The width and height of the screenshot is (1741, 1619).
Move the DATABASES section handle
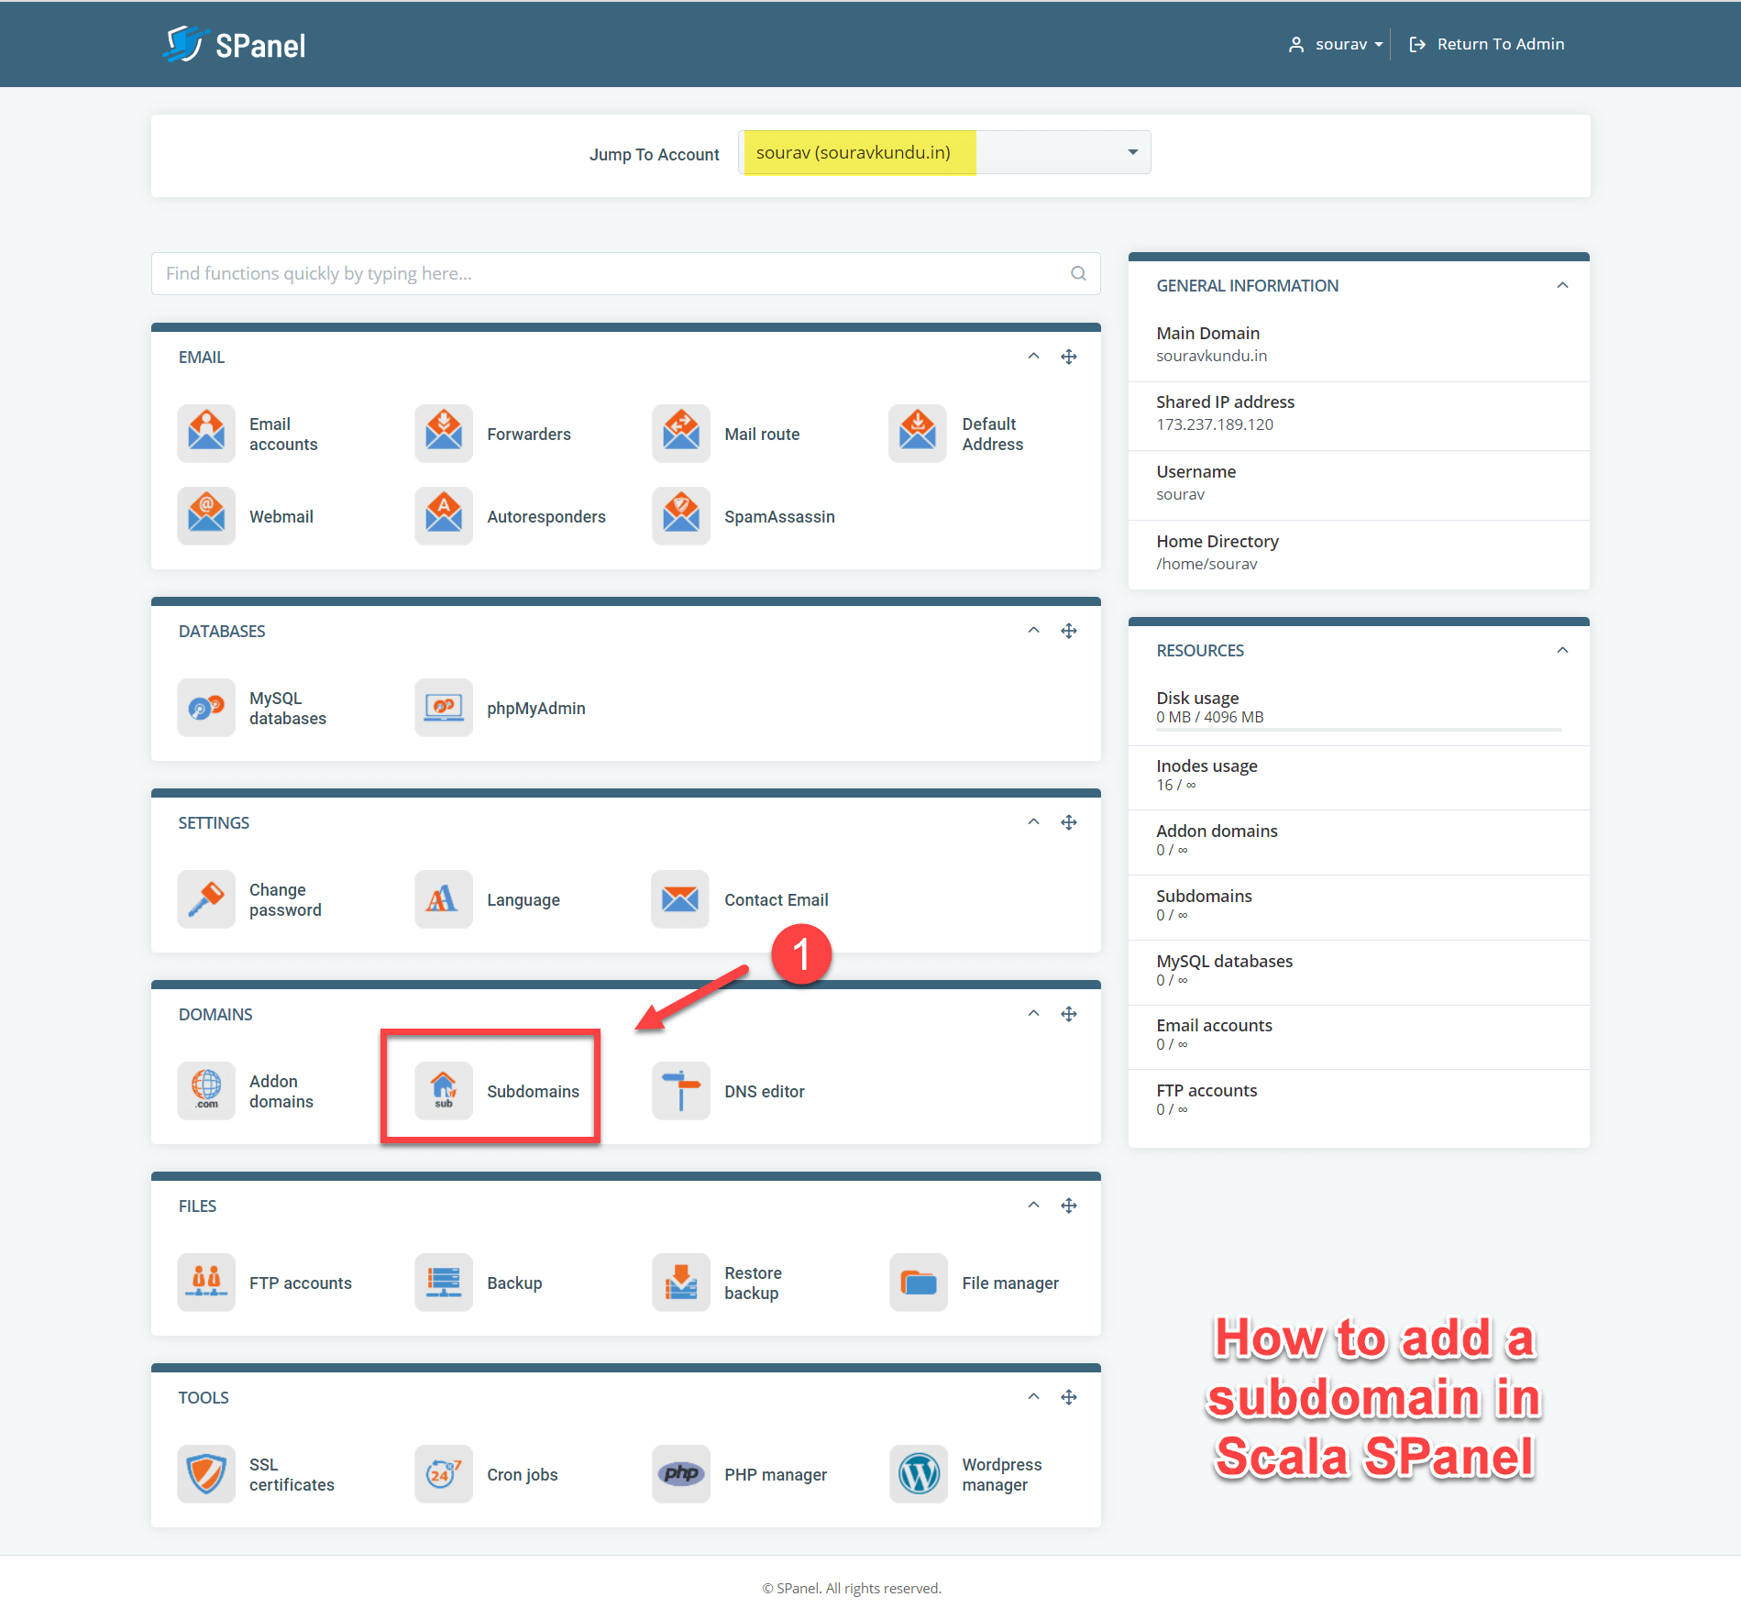point(1069,631)
